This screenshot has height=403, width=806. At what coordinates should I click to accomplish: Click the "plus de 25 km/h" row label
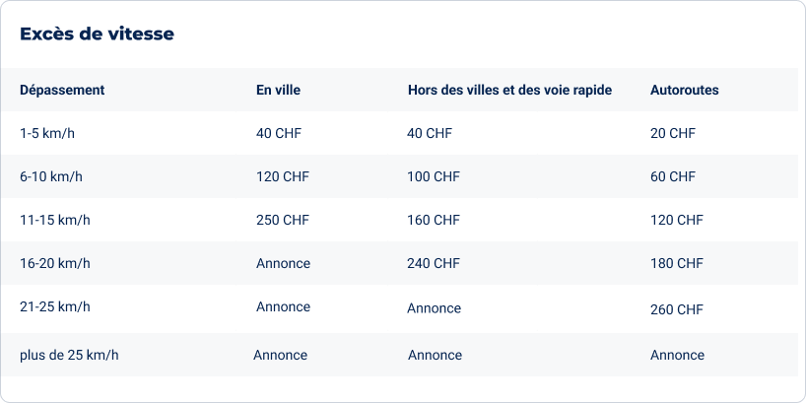(x=69, y=355)
